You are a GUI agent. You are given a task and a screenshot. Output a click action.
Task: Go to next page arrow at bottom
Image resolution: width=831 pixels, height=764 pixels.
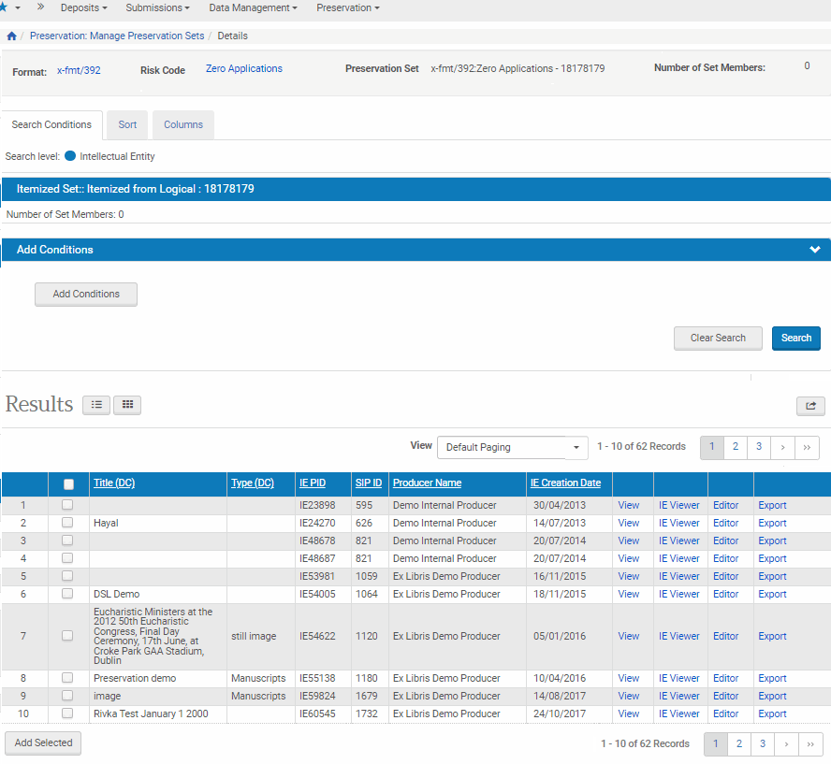786,744
